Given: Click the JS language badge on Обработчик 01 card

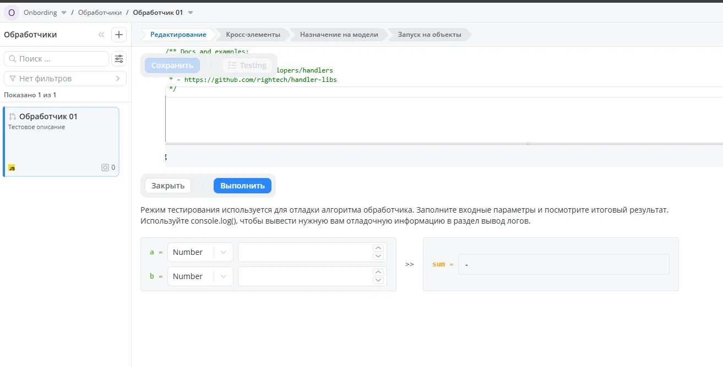Looking at the screenshot, I should coord(12,168).
